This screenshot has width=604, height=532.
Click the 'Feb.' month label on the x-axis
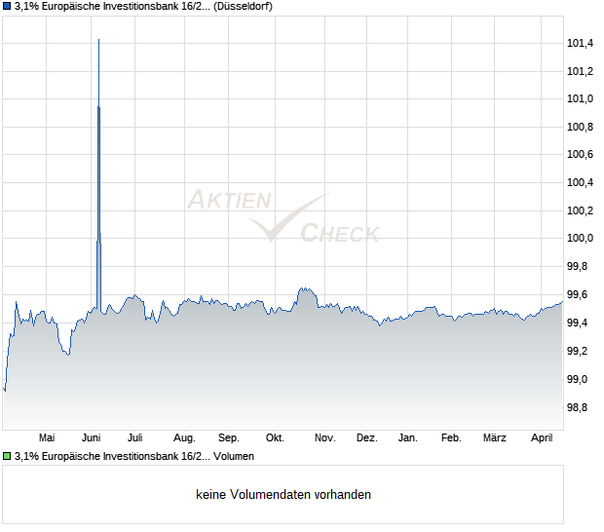[451, 438]
